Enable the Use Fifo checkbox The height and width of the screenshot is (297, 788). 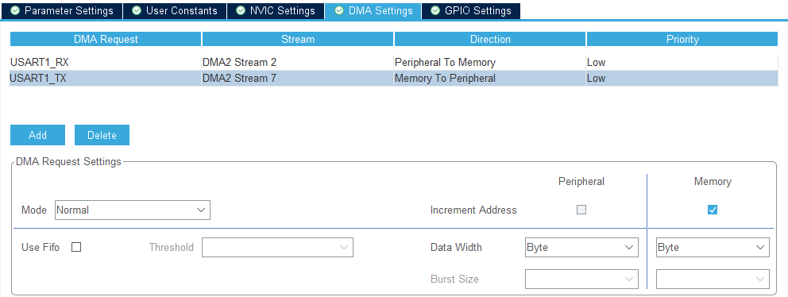click(76, 247)
